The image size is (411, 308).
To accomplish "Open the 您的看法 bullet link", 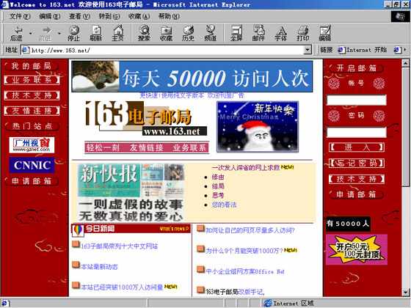I will click(224, 205).
